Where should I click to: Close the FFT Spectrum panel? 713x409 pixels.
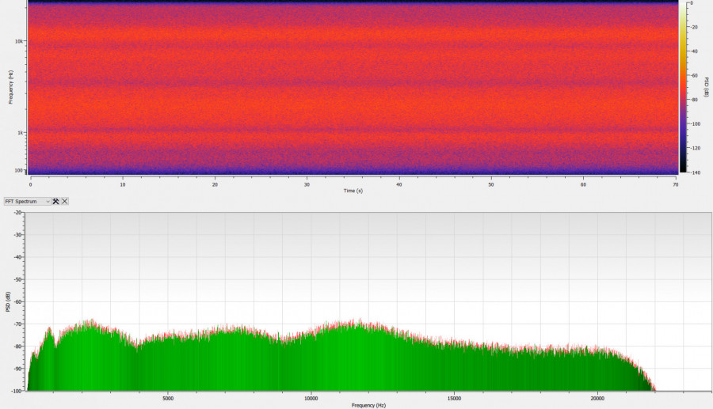[x=65, y=202]
